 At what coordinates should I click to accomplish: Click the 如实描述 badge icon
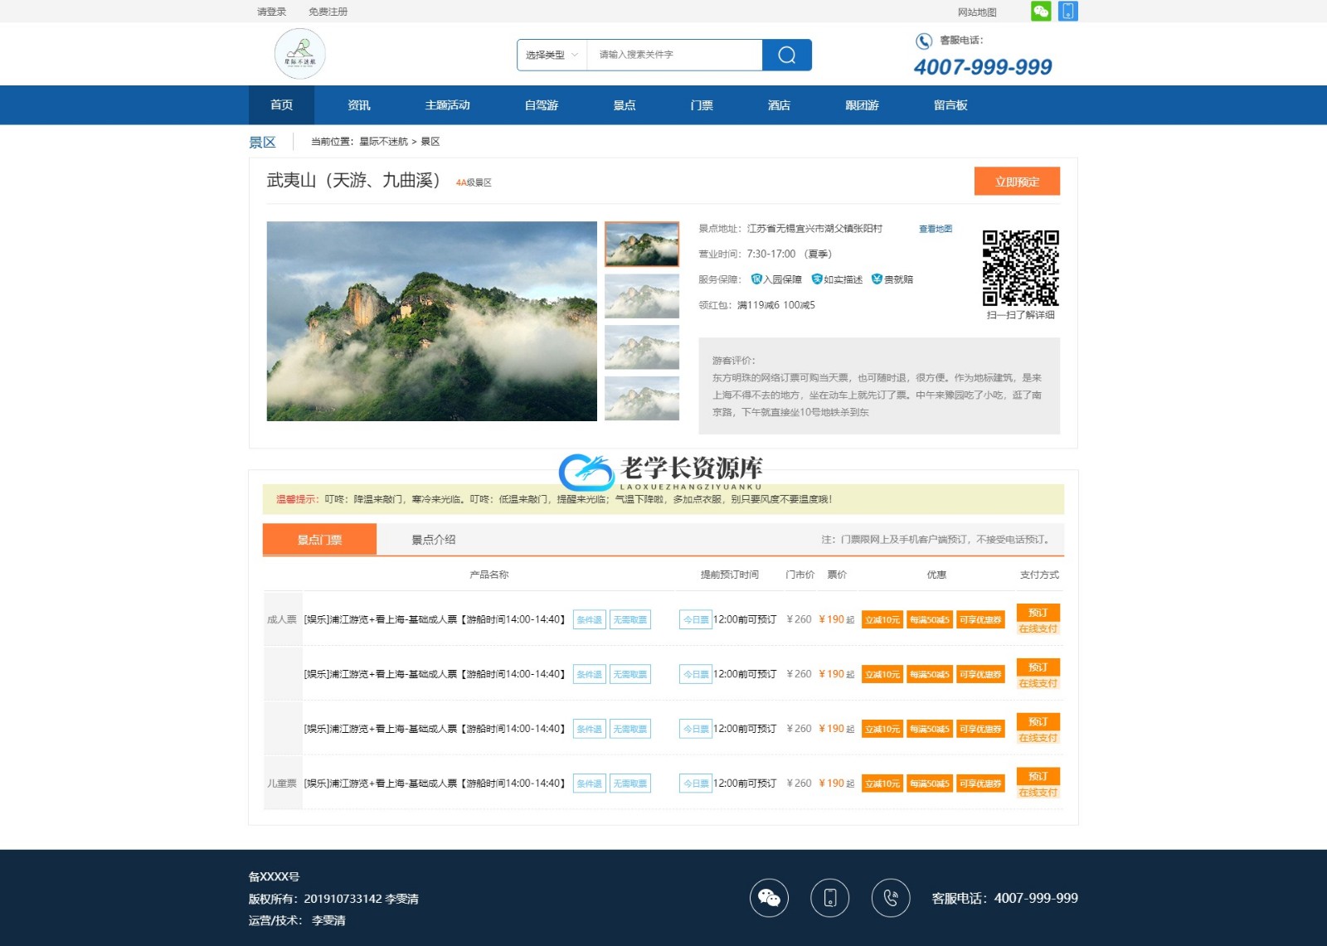816,279
